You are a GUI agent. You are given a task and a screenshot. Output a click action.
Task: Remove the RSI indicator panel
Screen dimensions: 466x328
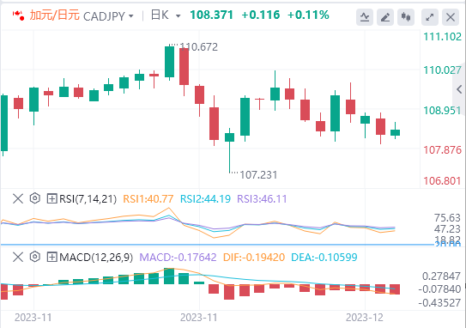pyautogui.click(x=18, y=198)
